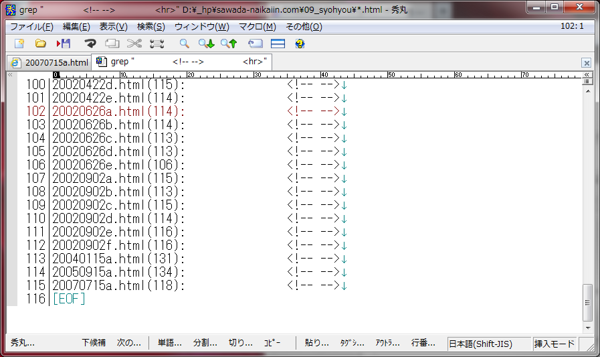This screenshot has height=357, width=600.
Task: Click the 分割... function key button
Action: [x=205, y=343]
